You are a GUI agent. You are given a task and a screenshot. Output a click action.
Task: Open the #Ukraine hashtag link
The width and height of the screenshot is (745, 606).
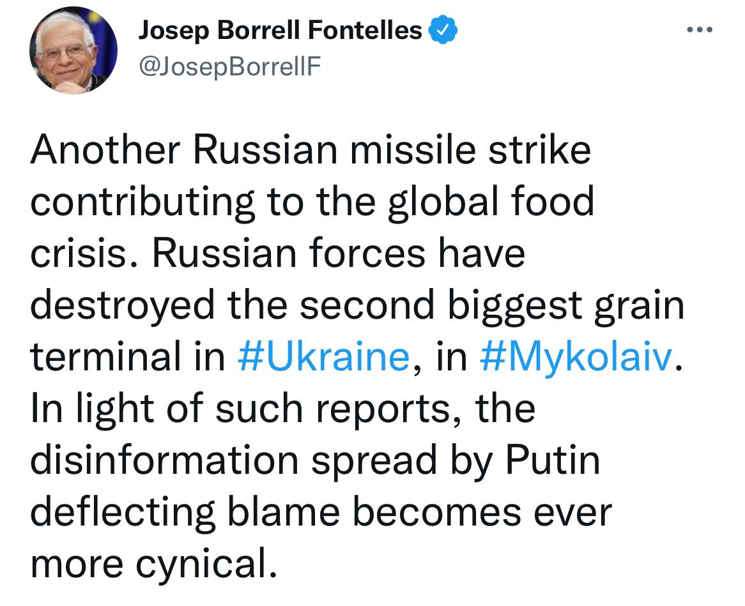[323, 356]
